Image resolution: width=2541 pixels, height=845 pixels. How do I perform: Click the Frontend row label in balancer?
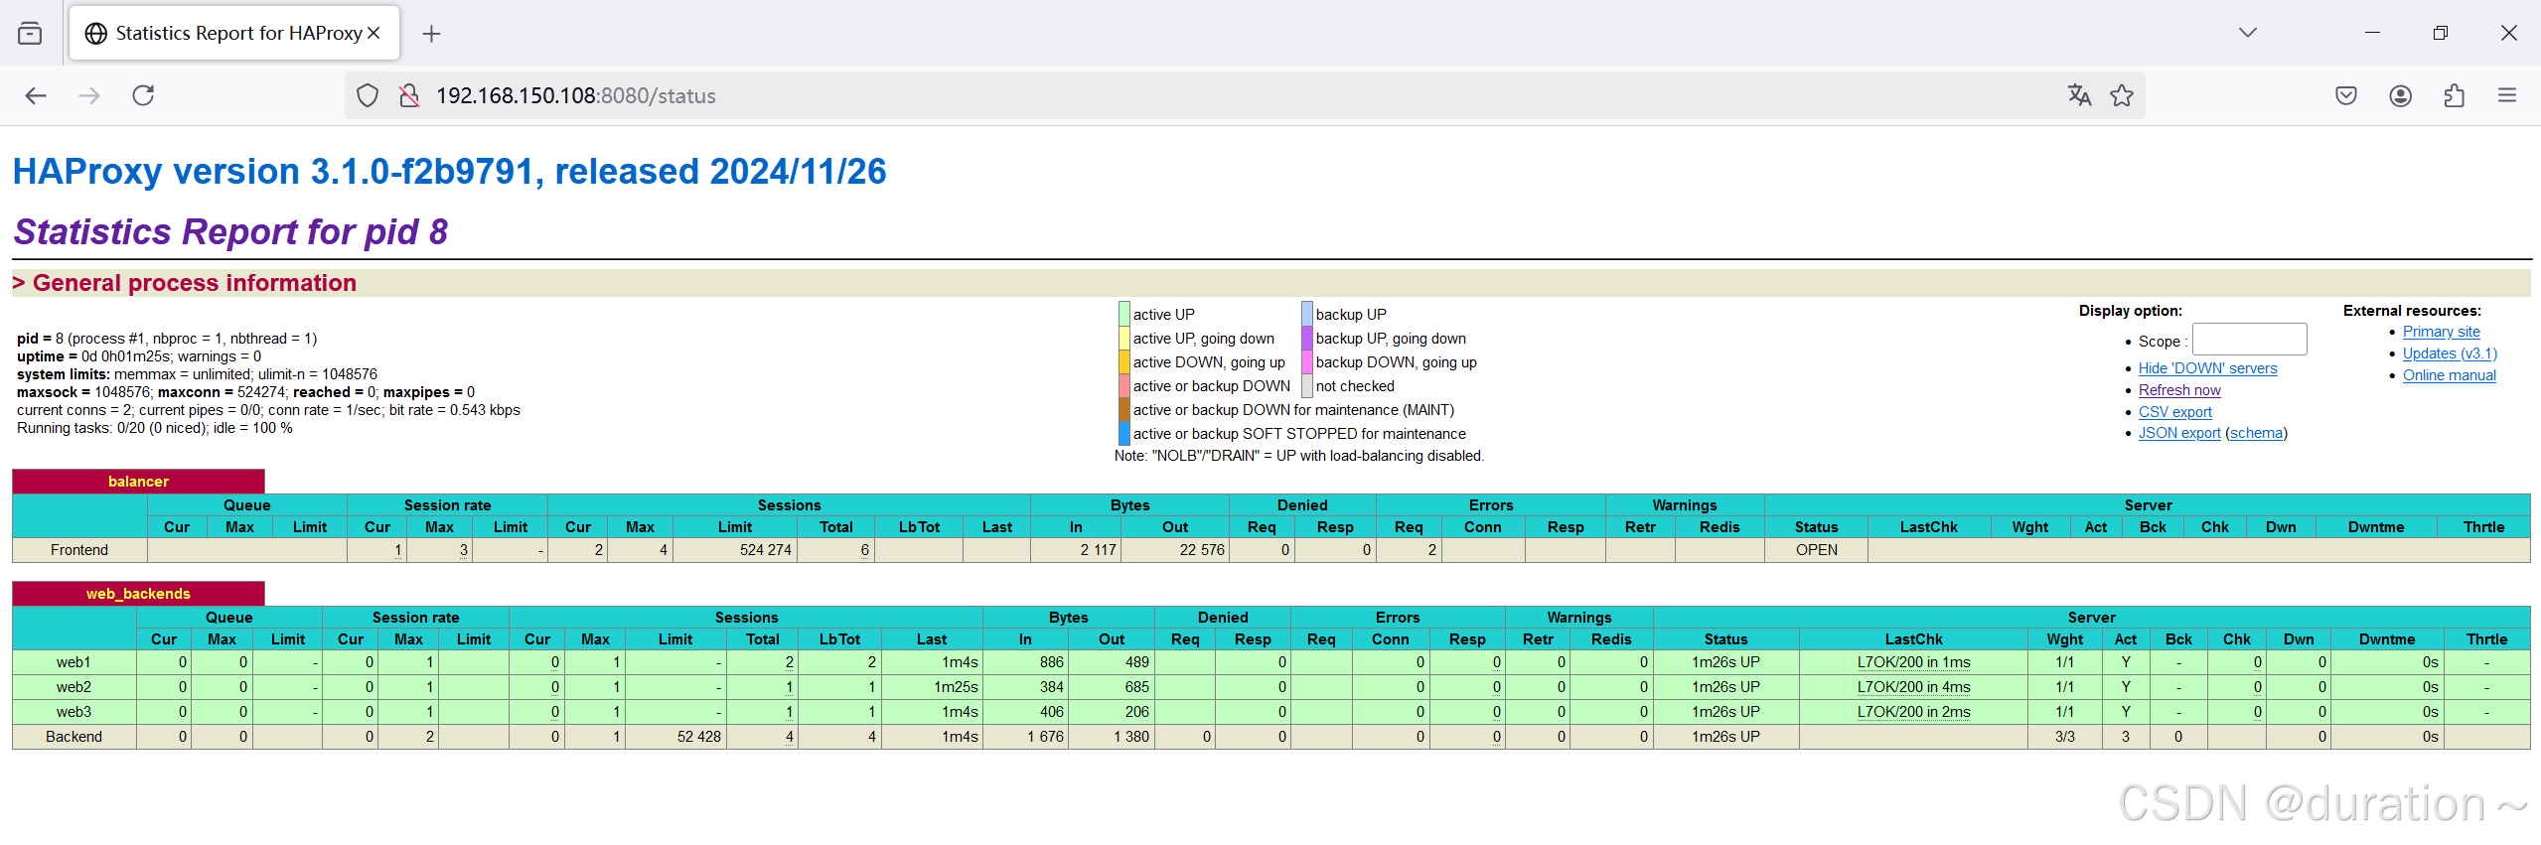pos(79,550)
